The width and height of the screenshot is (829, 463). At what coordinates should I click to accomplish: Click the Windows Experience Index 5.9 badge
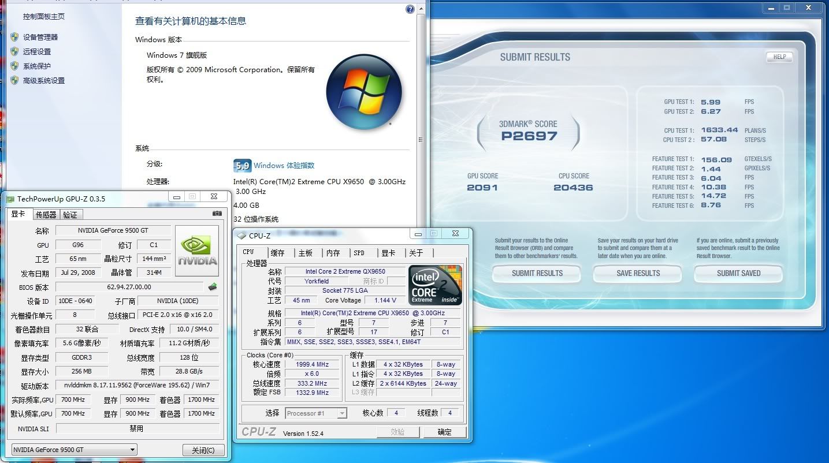pyautogui.click(x=242, y=166)
